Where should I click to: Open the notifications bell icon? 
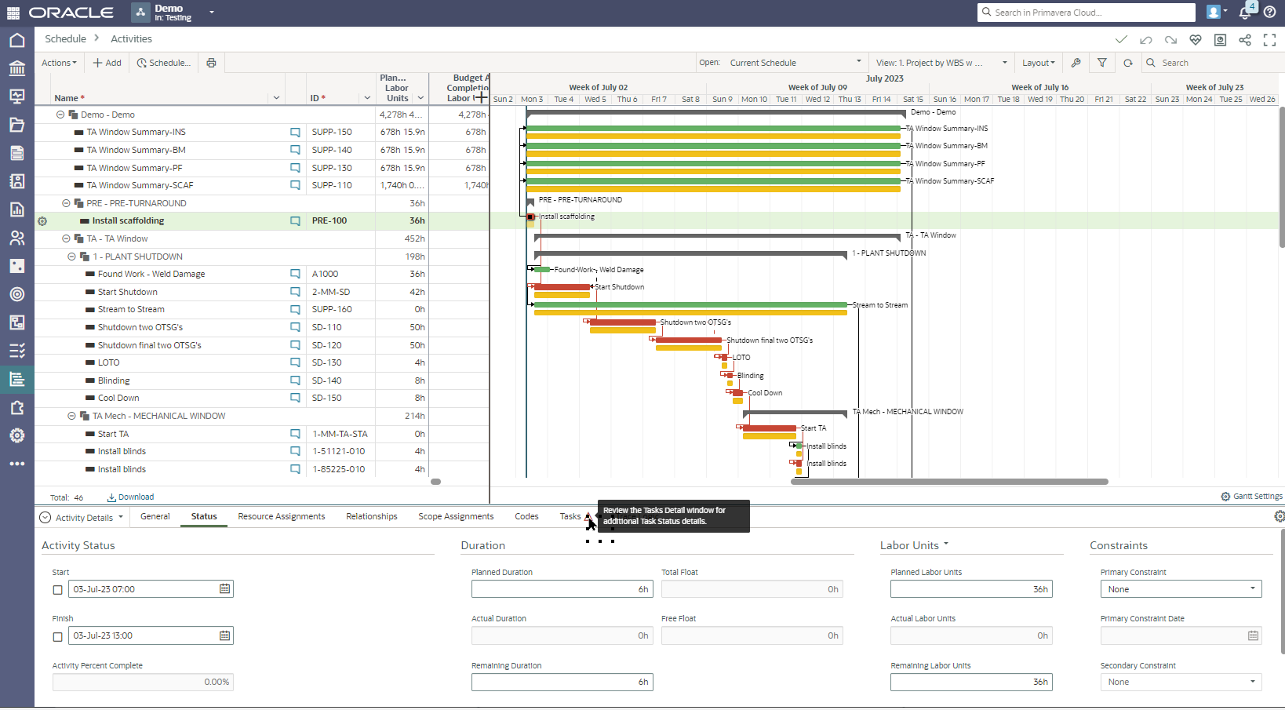coord(1245,13)
